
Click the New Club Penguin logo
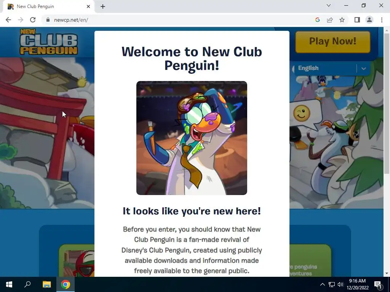49,42
